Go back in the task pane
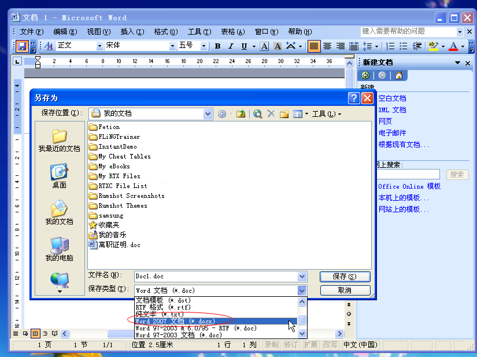 (365, 75)
